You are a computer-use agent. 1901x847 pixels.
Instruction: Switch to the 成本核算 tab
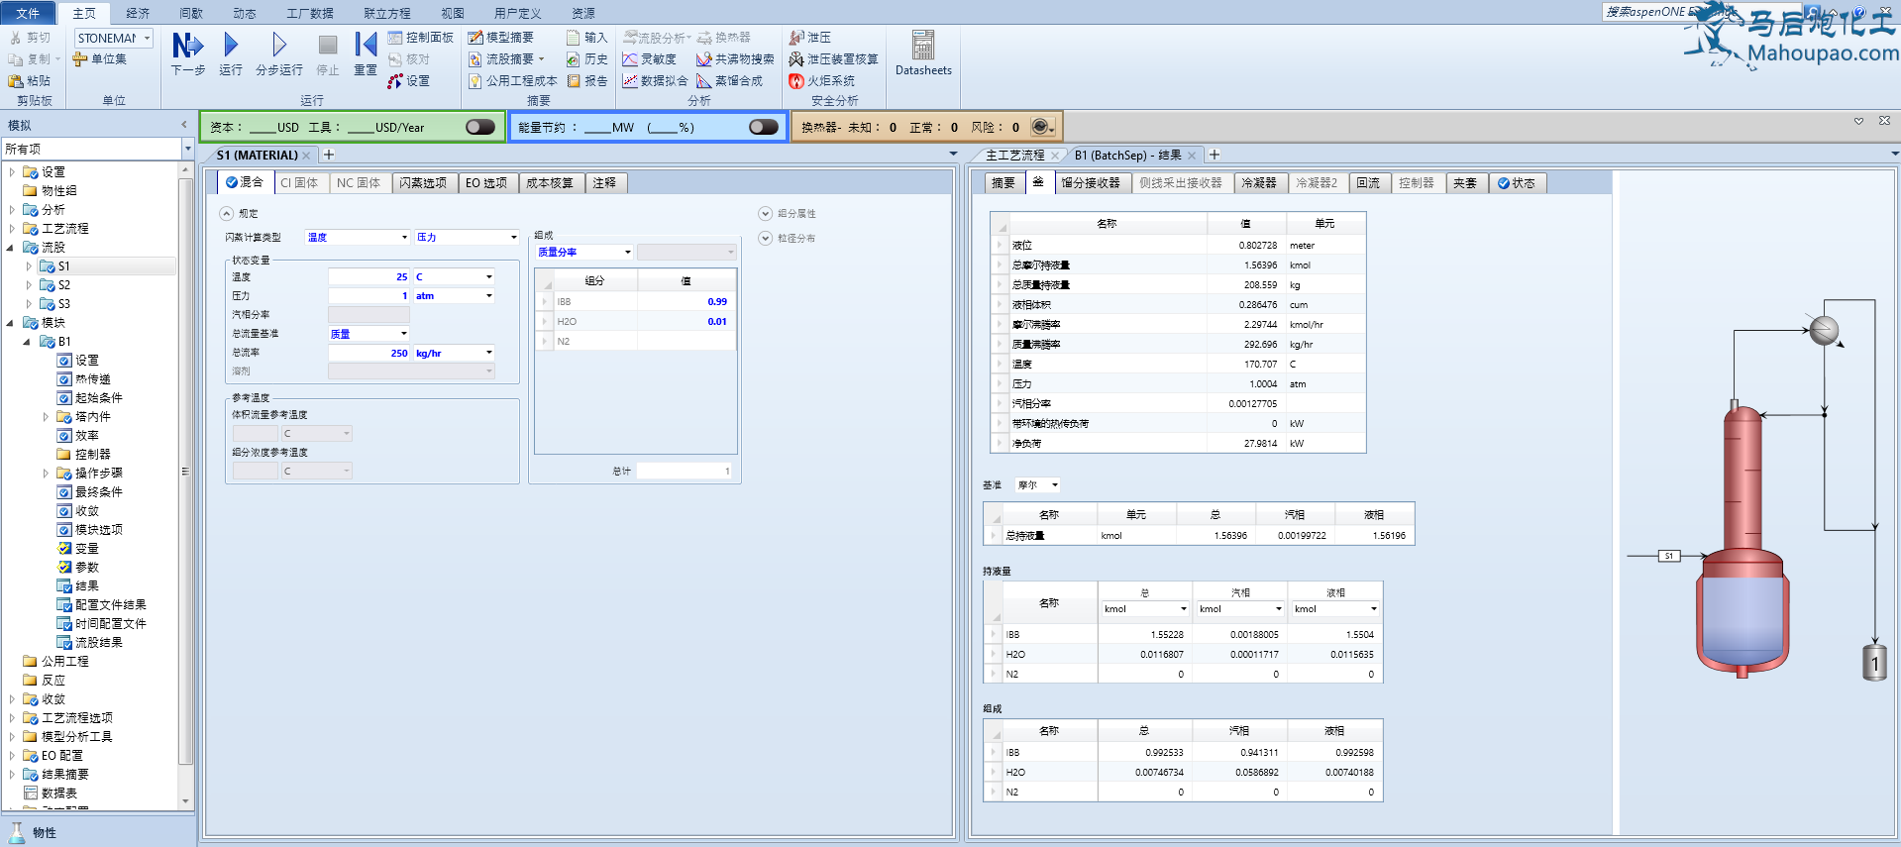pyautogui.click(x=550, y=182)
